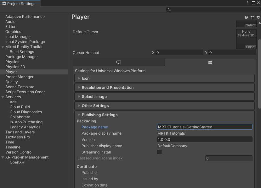Edit the Package name field
The width and height of the screenshot is (261, 188).
205,127
